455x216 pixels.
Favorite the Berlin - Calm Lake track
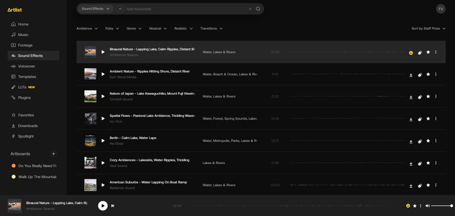click(x=428, y=141)
